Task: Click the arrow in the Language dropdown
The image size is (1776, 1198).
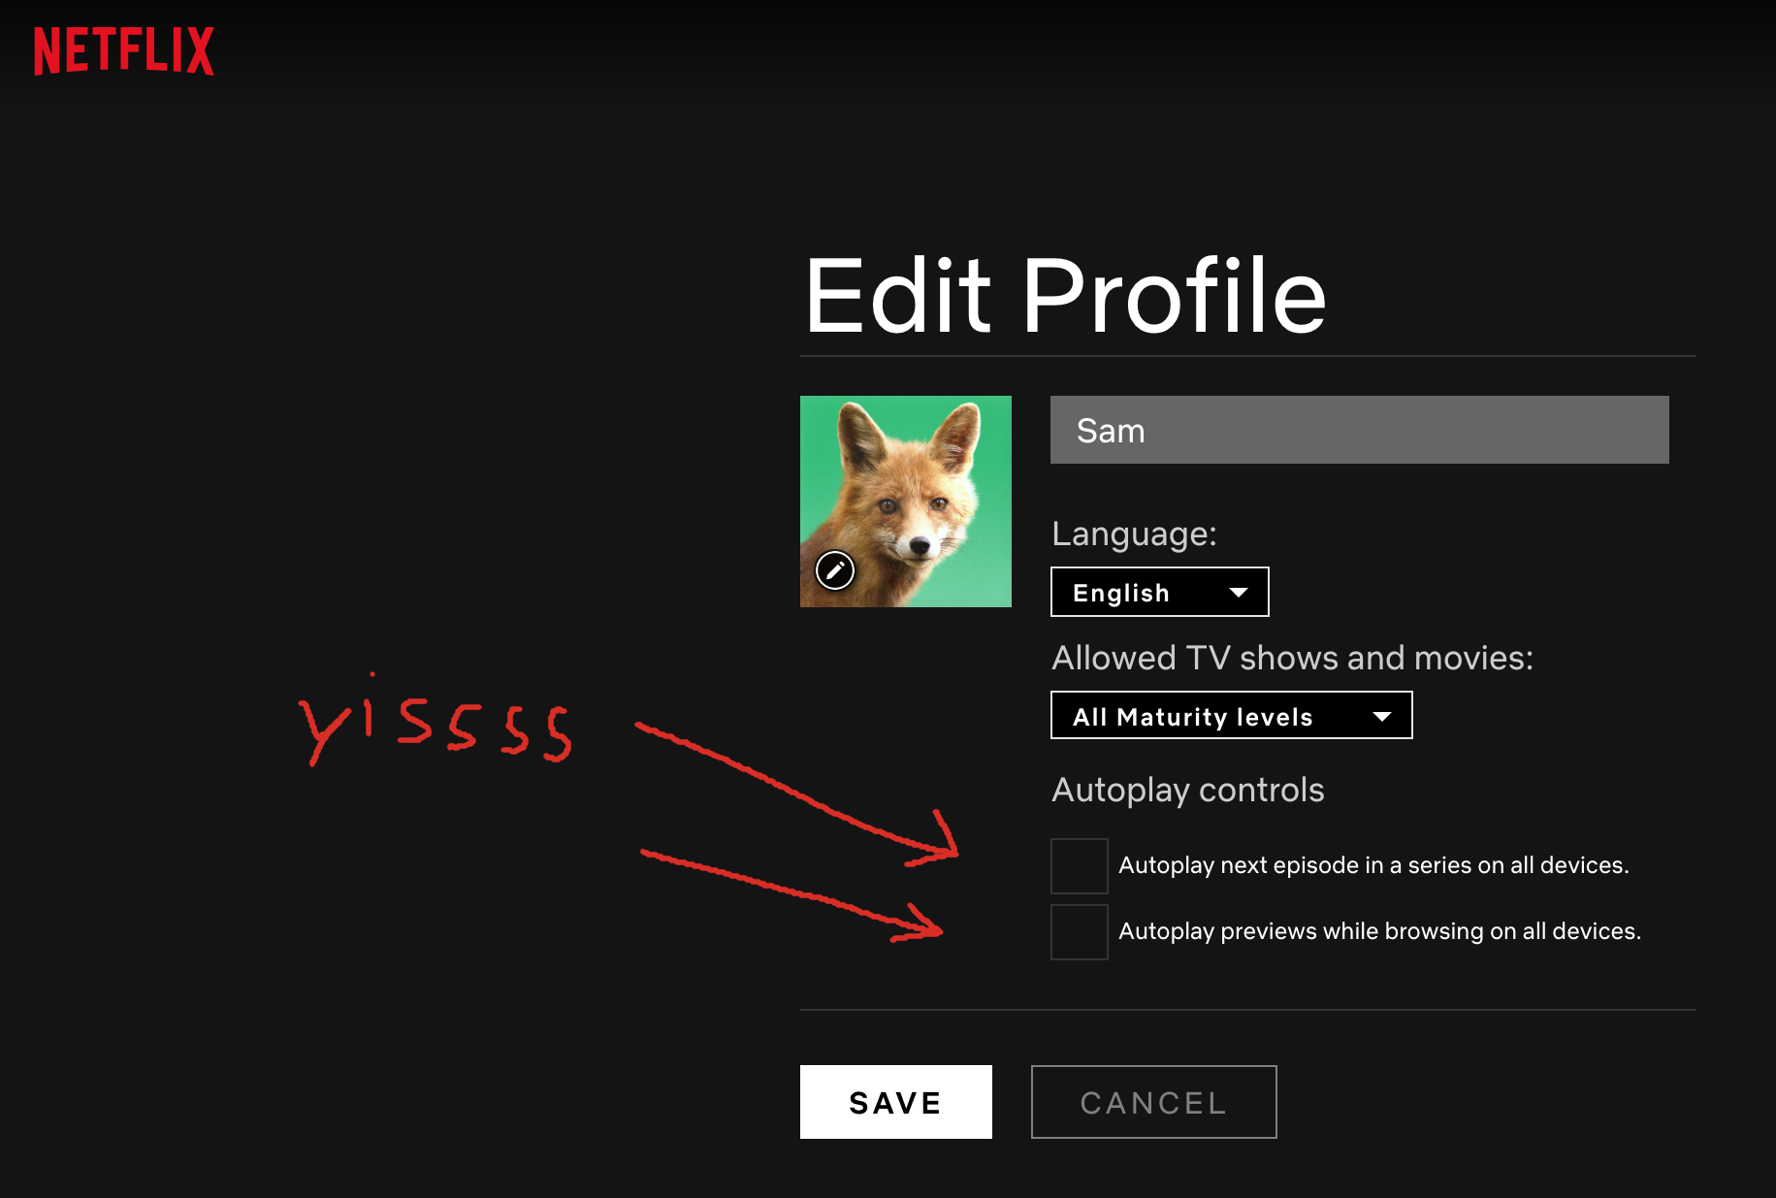Action: pos(1239,593)
